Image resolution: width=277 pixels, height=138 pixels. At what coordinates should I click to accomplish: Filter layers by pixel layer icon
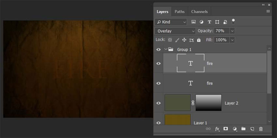pyautogui.click(x=193, y=22)
